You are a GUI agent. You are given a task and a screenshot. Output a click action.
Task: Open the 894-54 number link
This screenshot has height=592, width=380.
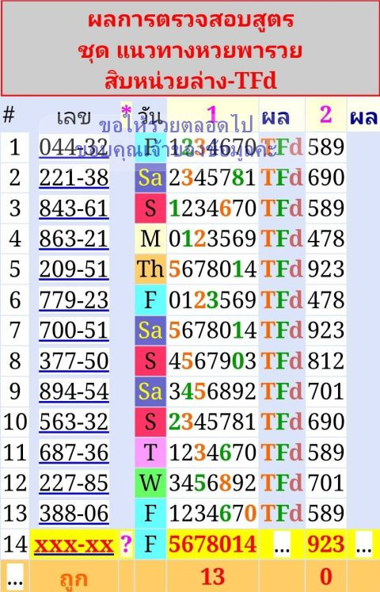click(x=74, y=391)
